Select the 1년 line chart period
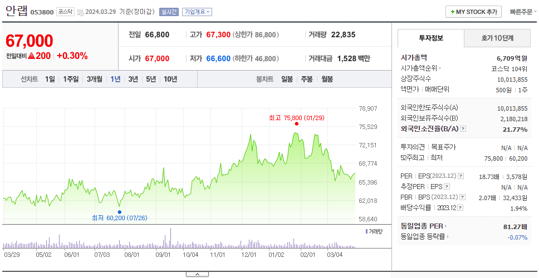The height and width of the screenshot is (278, 539). coord(115,80)
